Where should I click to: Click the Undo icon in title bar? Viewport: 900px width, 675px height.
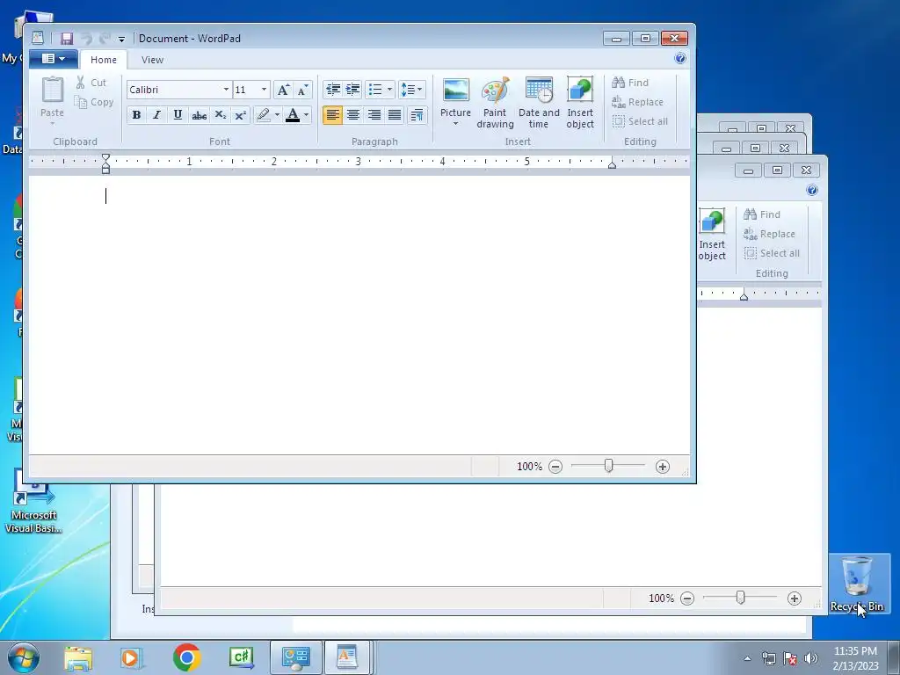click(86, 39)
